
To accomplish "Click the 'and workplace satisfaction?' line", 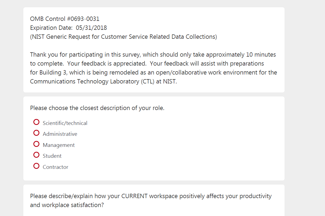I will (67, 205).
